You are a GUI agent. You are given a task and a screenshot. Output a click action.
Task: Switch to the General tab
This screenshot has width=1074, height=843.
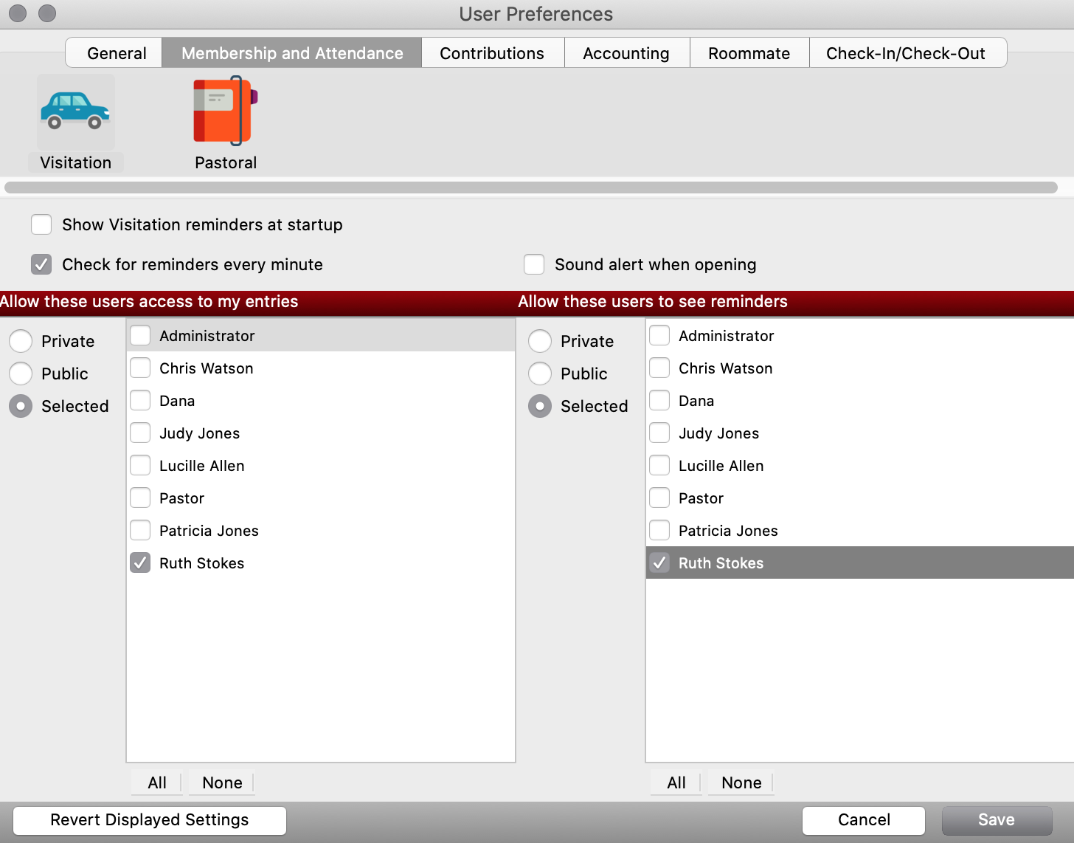pyautogui.click(x=117, y=53)
